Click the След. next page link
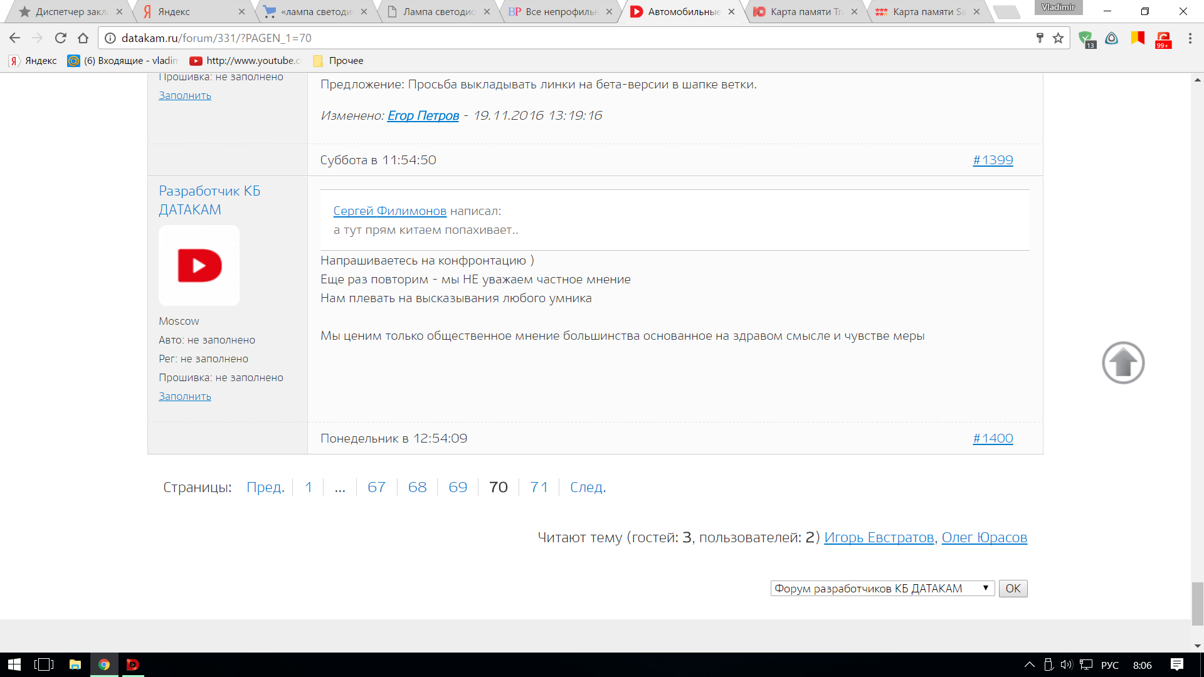Image resolution: width=1204 pixels, height=677 pixels. click(588, 487)
